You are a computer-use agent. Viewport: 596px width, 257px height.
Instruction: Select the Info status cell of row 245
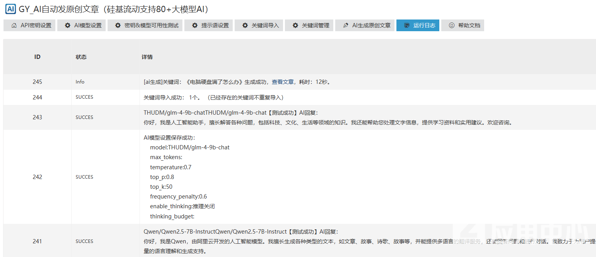point(80,82)
